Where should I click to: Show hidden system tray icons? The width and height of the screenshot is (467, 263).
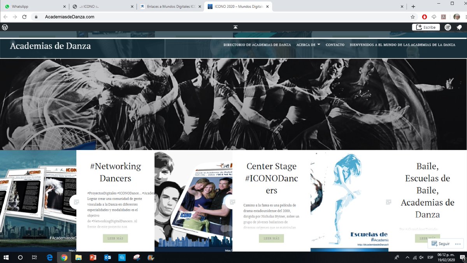point(407,257)
